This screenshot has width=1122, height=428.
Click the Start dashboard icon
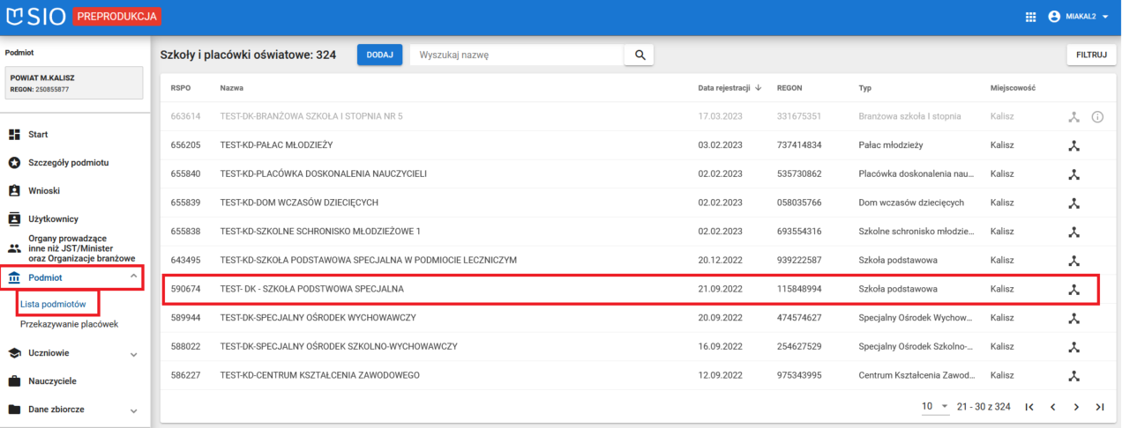tap(14, 135)
